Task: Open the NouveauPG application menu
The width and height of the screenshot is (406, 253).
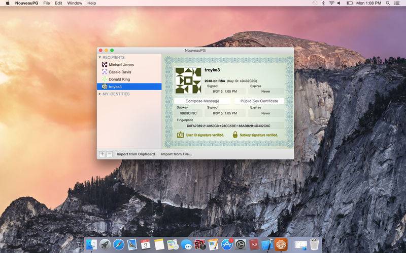Action: [27, 3]
